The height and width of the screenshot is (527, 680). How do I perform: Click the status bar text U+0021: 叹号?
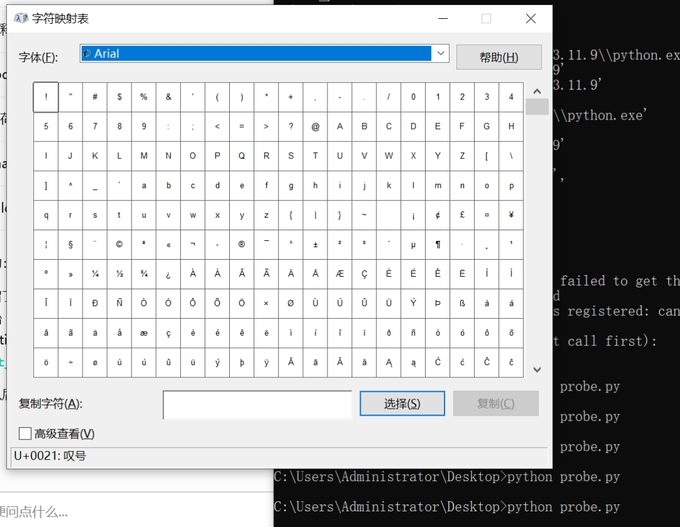(50, 455)
